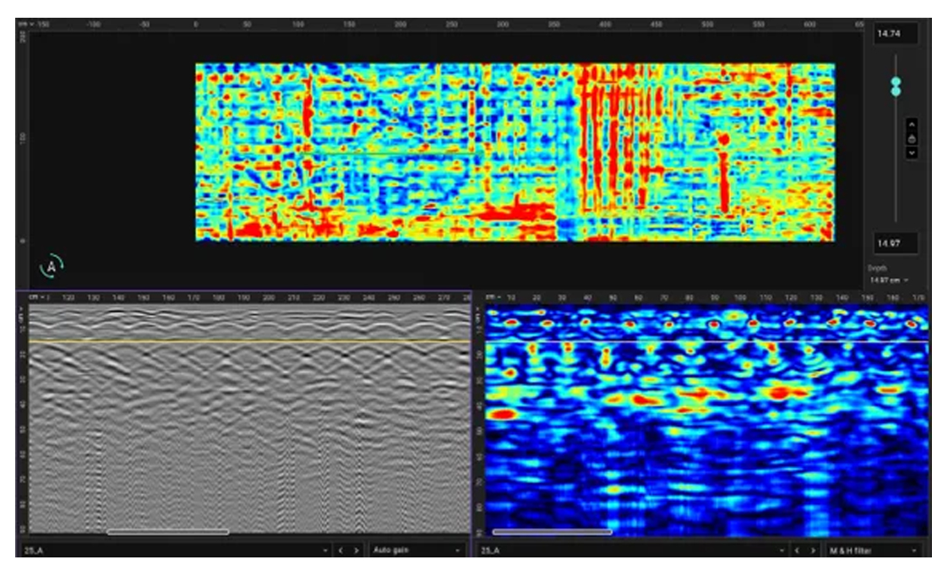Click the lower cyan depth slider handle

point(896,90)
